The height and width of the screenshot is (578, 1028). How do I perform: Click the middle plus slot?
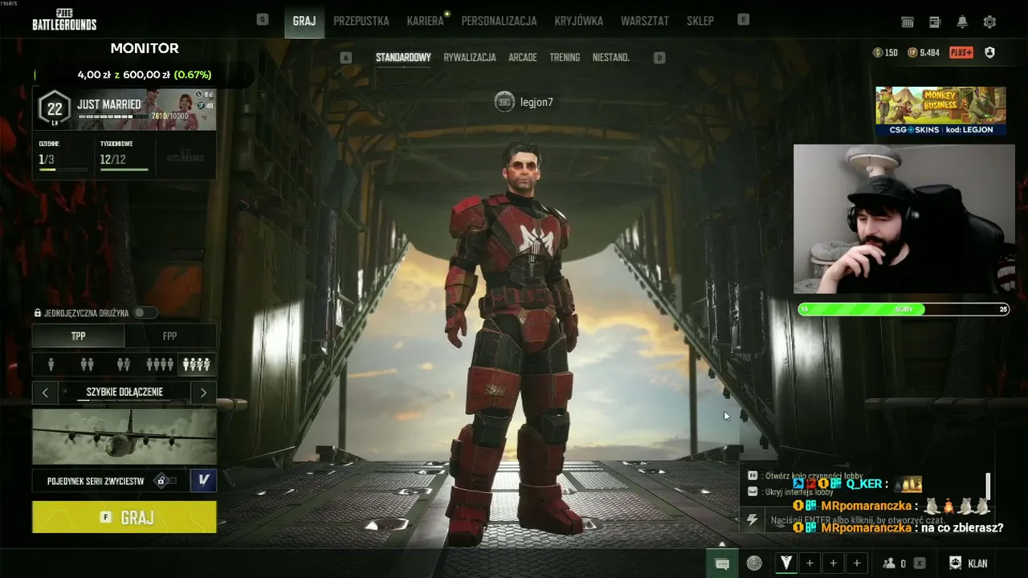(x=833, y=563)
